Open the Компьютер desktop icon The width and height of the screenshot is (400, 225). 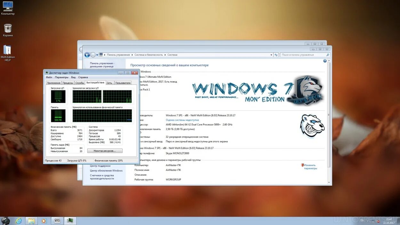click(8, 8)
